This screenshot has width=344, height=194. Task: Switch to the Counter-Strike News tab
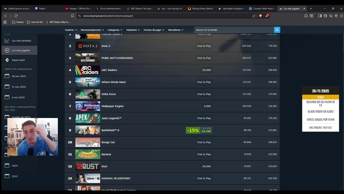(263, 9)
